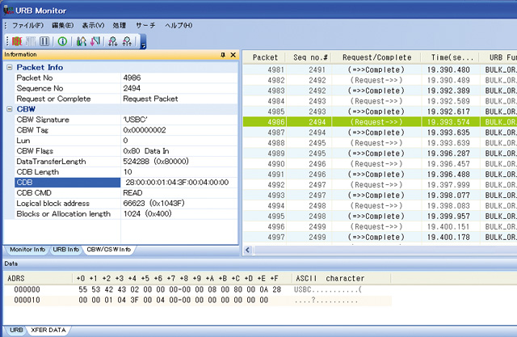Click the URB Fu... column header
517x337 pixels.
coord(498,57)
